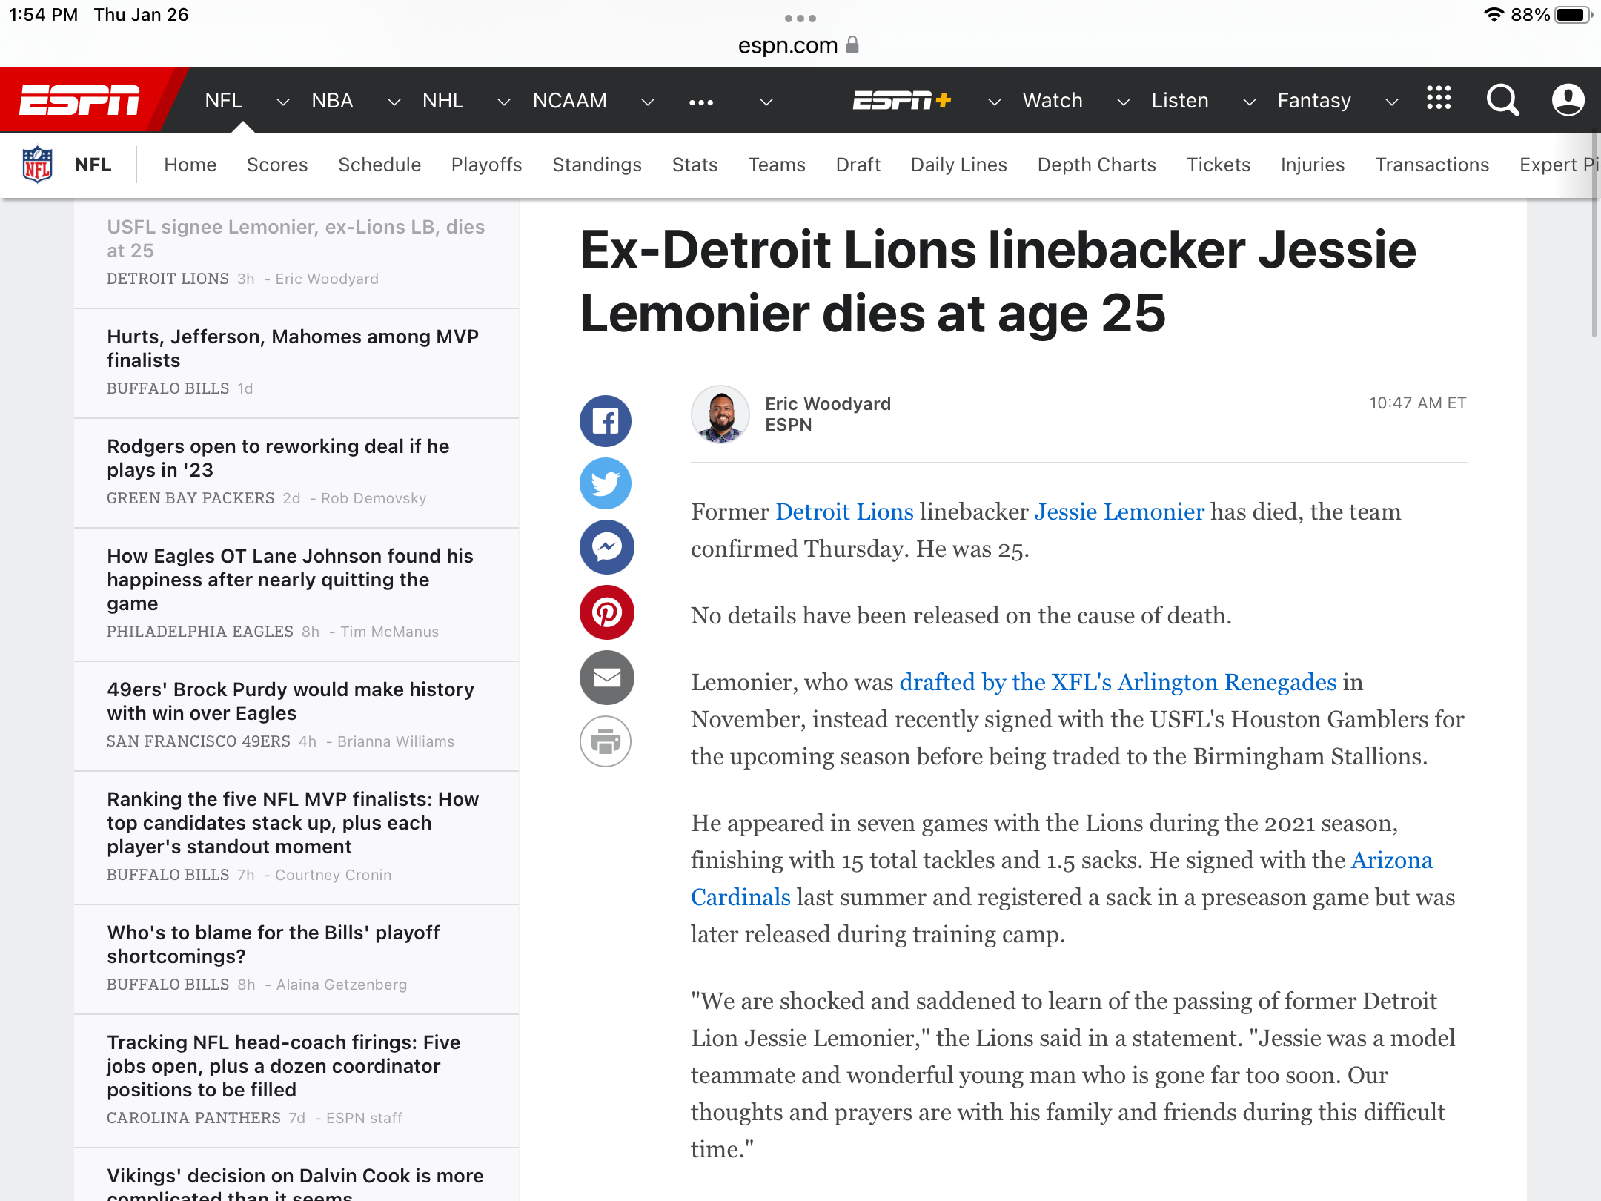1601x1201 pixels.
Task: Open the ESPN+ logo link
Action: coord(901,100)
